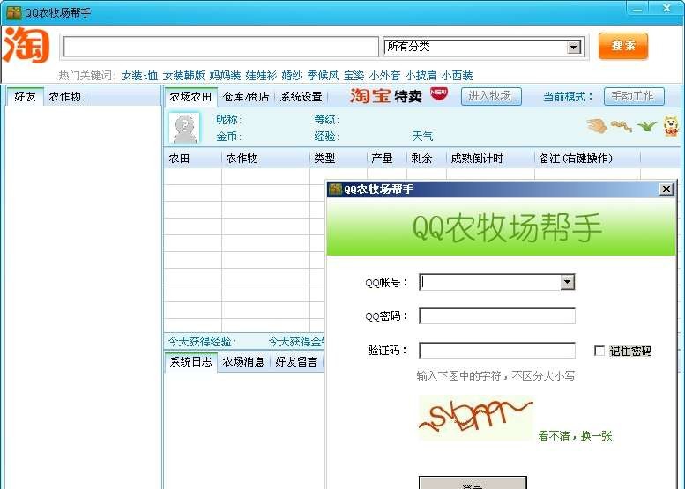Focus the 验证码 input field

tap(496, 351)
